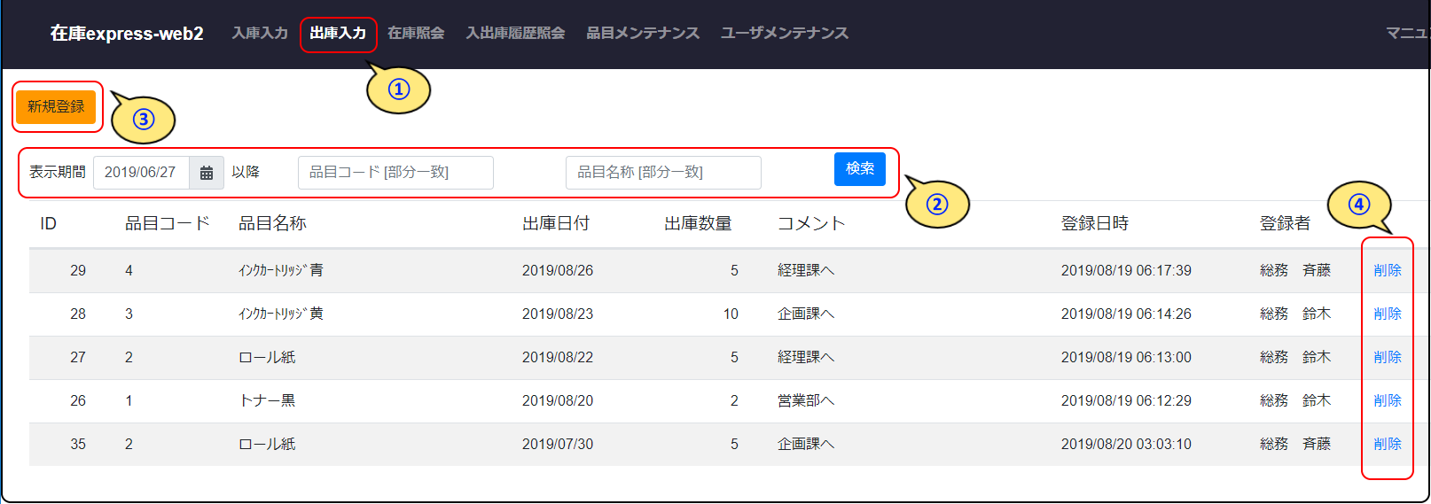Go to 在庫照会 page
Viewport: 1431px width, 504px height.
pyautogui.click(x=416, y=33)
